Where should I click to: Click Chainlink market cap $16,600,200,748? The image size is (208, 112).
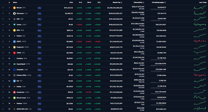pyautogui.click(x=116, y=70)
